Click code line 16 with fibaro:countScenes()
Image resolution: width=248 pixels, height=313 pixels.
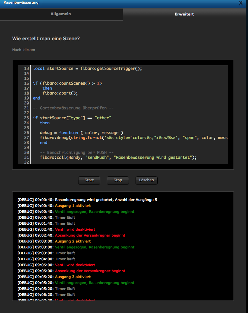(67, 83)
